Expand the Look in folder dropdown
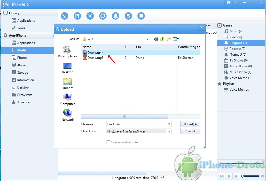Screen dimensions: 266x181 point(147,39)
